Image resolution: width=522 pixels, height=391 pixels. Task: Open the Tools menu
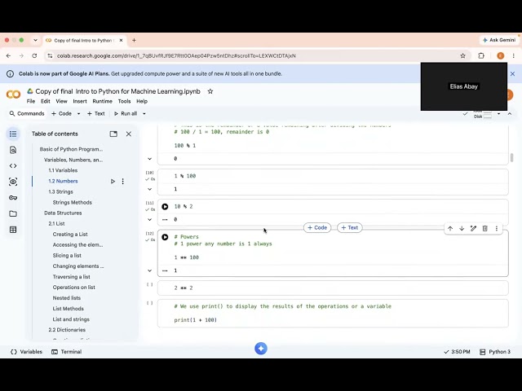coord(124,101)
